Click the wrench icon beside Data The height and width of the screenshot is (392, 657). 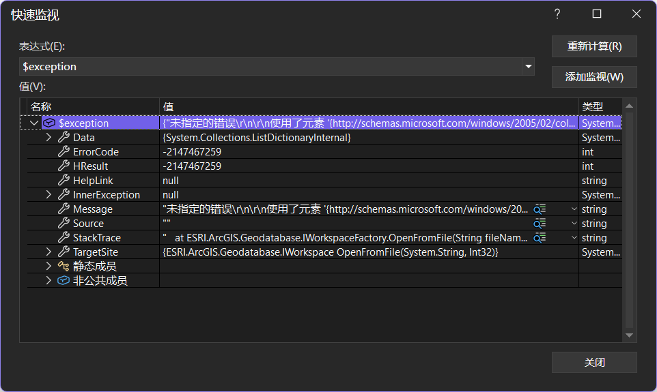click(64, 137)
